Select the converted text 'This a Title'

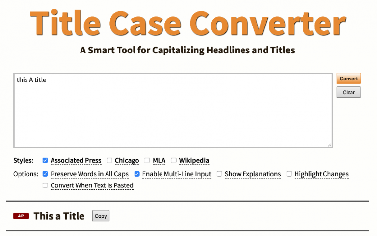point(59,216)
